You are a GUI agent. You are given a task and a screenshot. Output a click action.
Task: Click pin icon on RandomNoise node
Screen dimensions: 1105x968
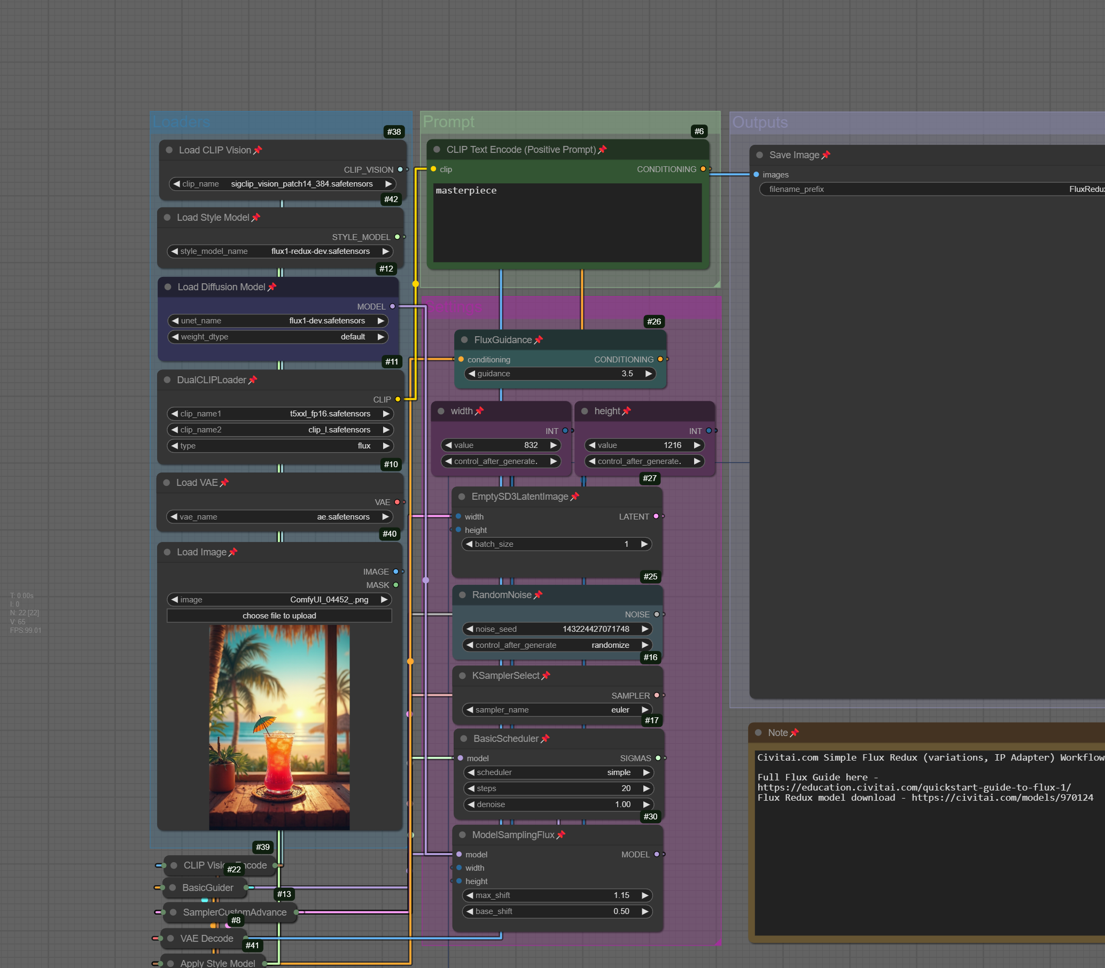[x=538, y=595]
